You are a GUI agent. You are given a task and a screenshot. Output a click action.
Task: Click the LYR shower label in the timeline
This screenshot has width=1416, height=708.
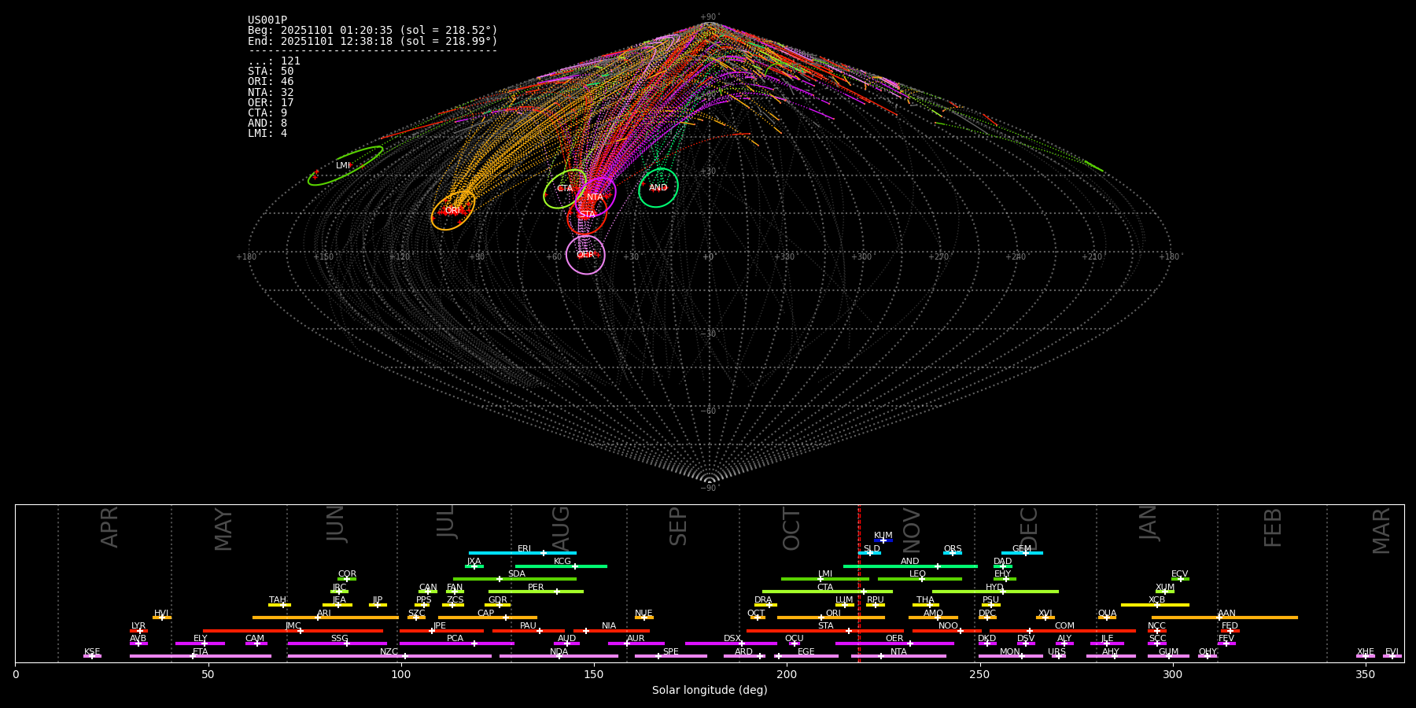(138, 626)
